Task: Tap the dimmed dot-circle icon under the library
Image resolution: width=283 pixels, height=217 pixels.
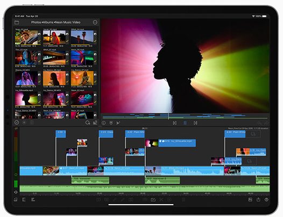Action: (24, 122)
